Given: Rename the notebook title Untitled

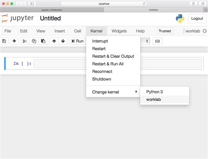Looking at the screenshot, I should tap(50, 18).
